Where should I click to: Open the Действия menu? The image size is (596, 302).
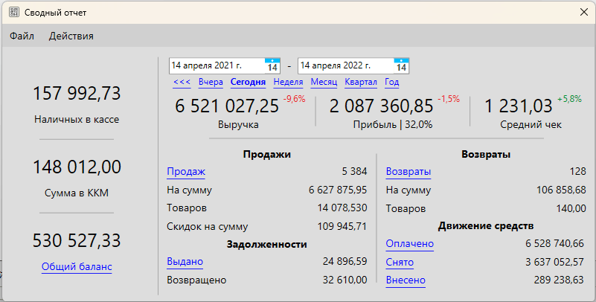tap(71, 36)
